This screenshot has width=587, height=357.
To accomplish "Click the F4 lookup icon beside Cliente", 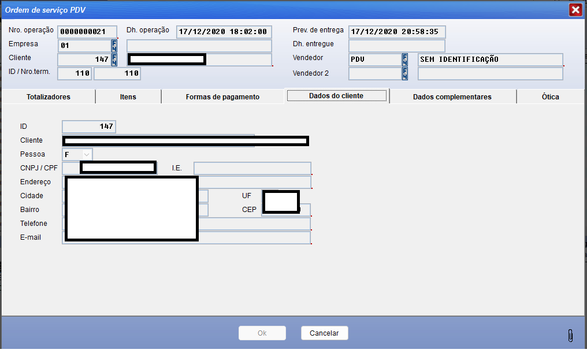I will (x=114, y=59).
